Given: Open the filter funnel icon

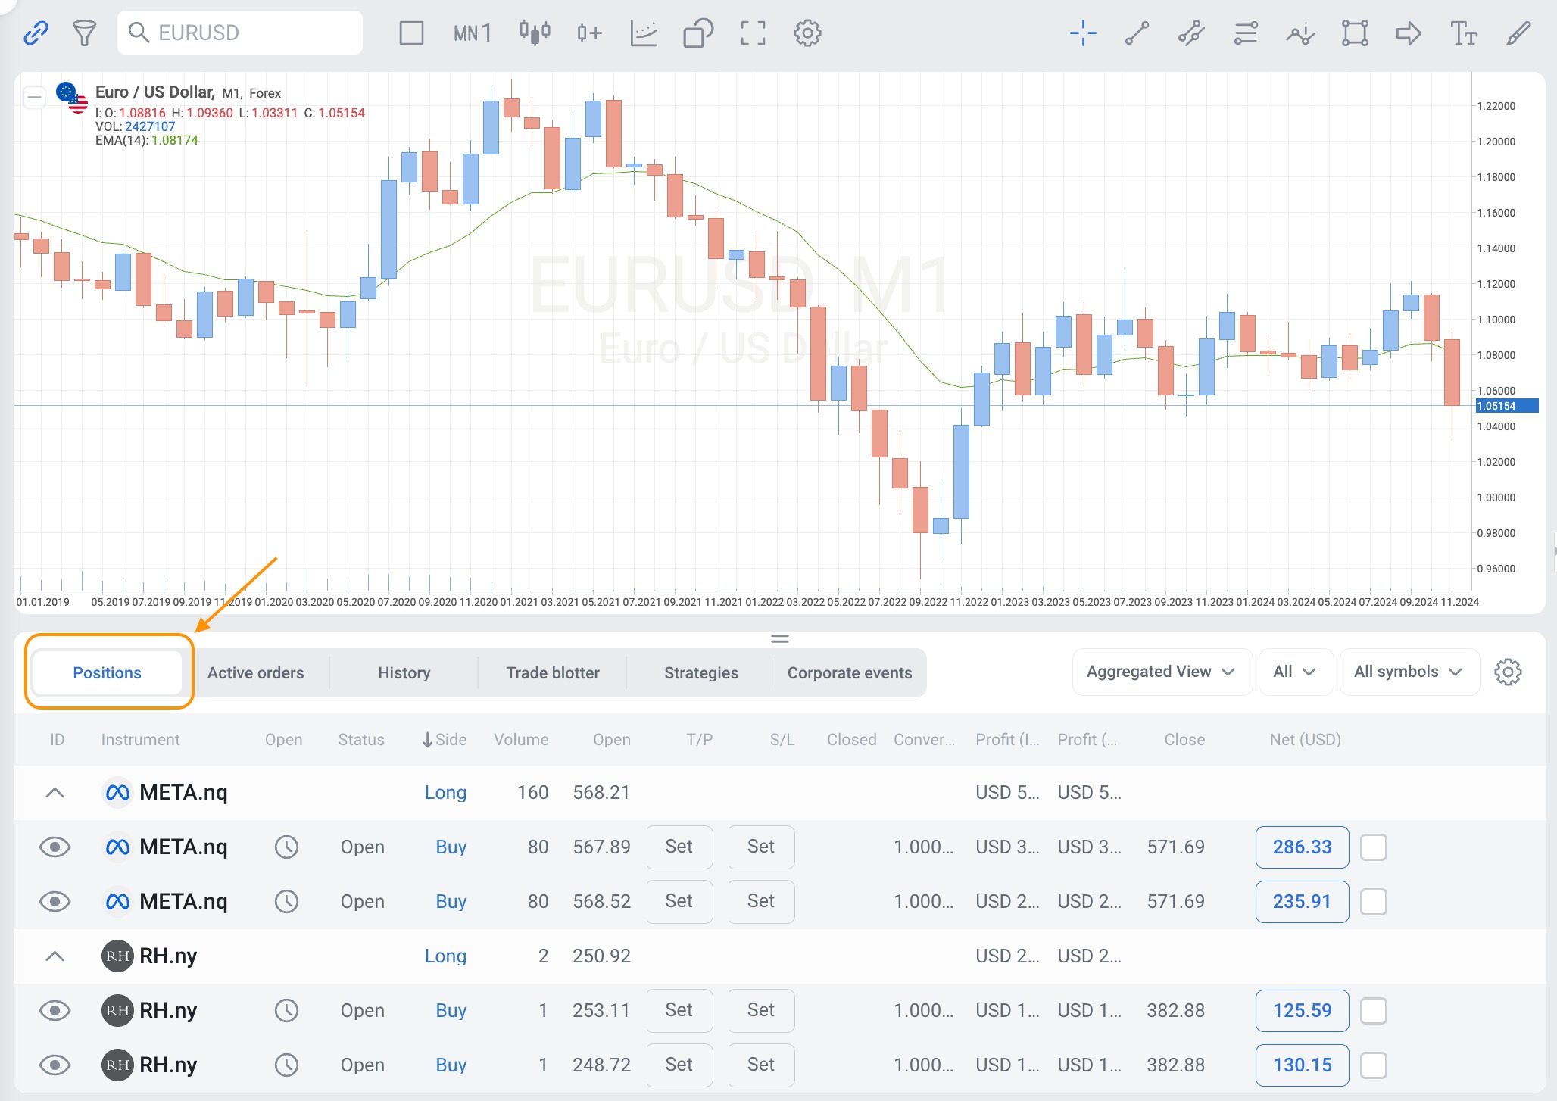Looking at the screenshot, I should [x=84, y=33].
